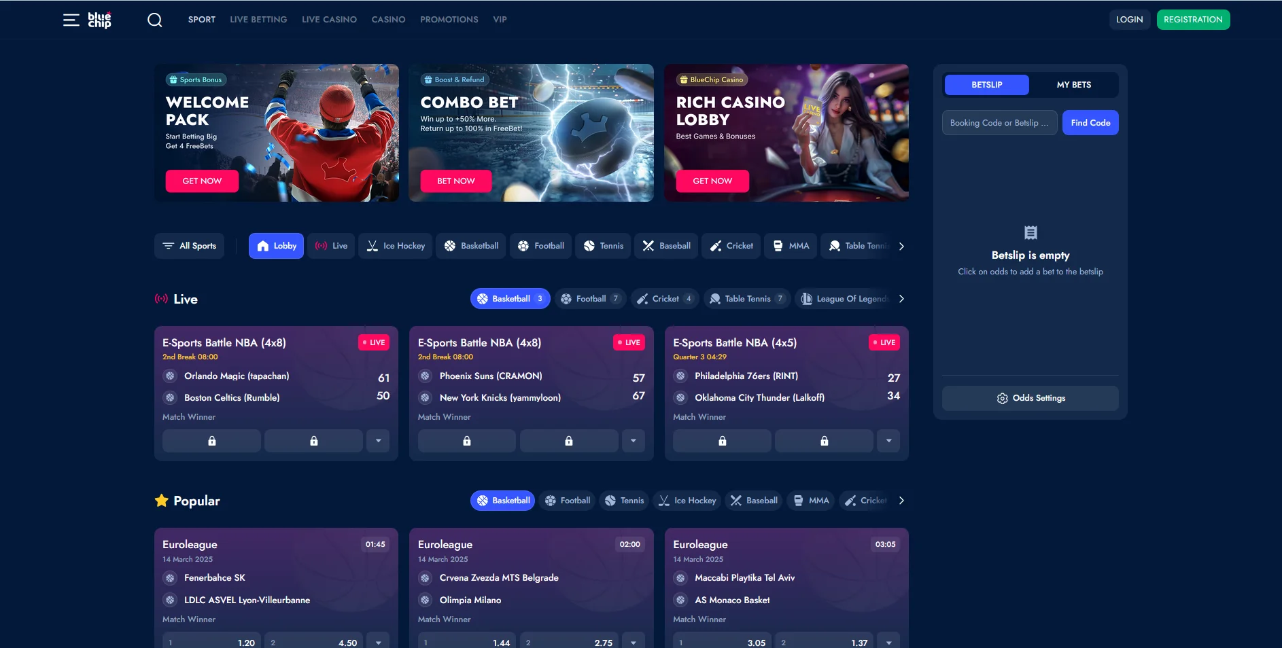The height and width of the screenshot is (648, 1282).
Task: Select the Ice Hockey sport icon filter
Action: pyautogui.click(x=396, y=246)
